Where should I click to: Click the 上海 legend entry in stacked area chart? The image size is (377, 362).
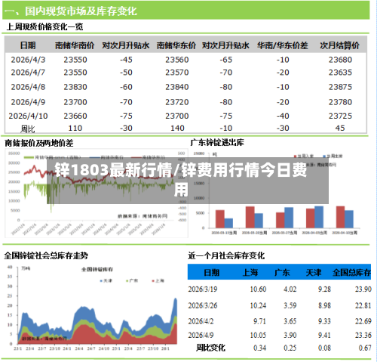[158, 280]
